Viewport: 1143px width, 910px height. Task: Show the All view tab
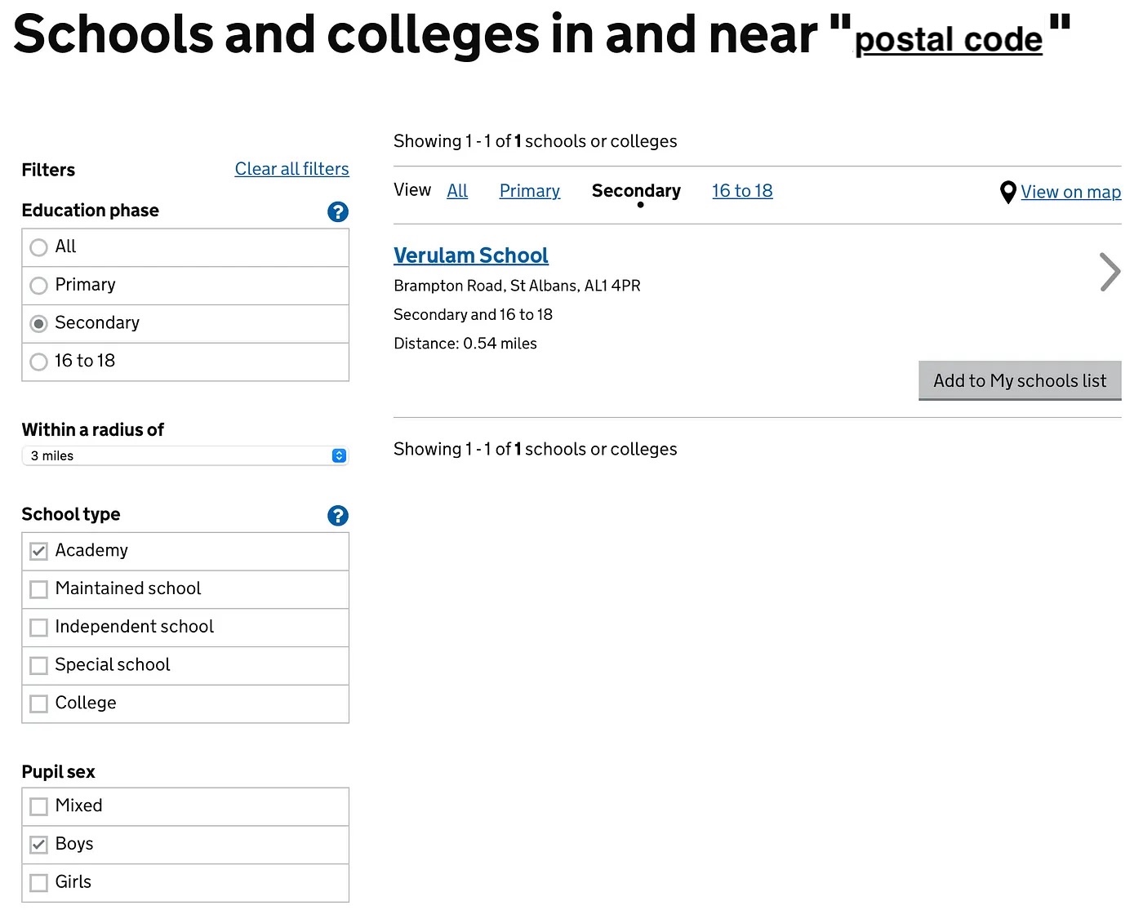point(457,191)
